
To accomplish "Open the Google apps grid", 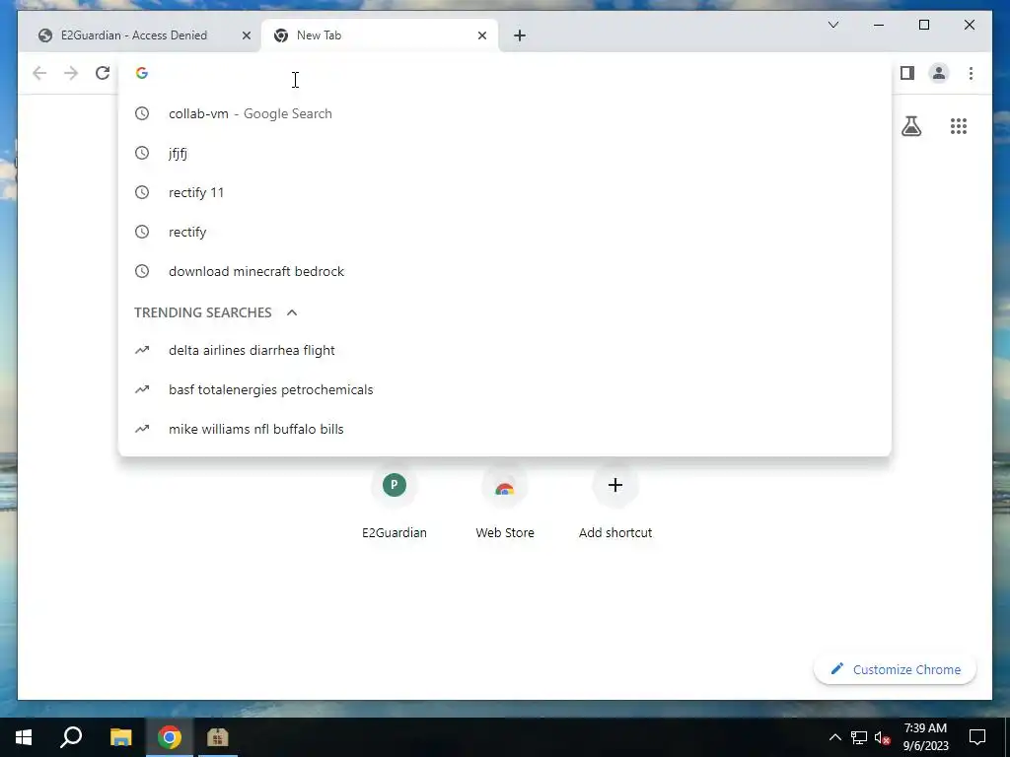I will click(959, 126).
